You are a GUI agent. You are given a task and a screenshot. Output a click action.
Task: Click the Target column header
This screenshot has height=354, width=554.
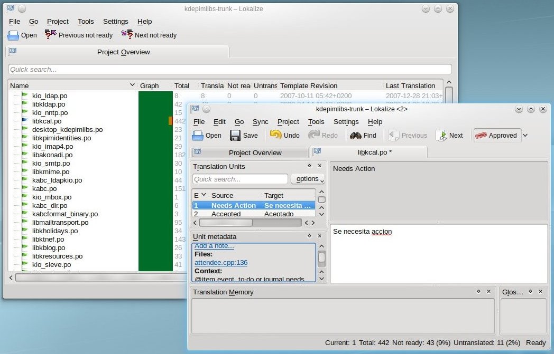click(273, 195)
